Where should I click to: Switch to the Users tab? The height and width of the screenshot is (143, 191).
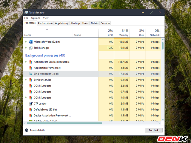point(85,23)
